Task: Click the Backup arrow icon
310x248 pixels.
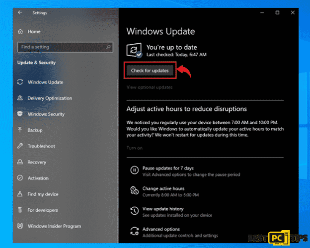Action: point(20,130)
